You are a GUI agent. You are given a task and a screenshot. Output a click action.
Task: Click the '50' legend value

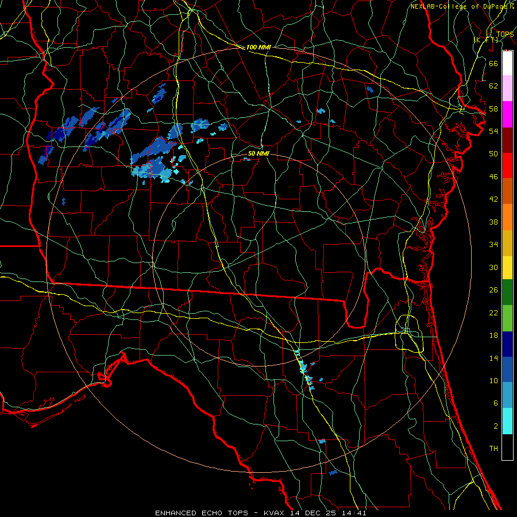tap(493, 154)
